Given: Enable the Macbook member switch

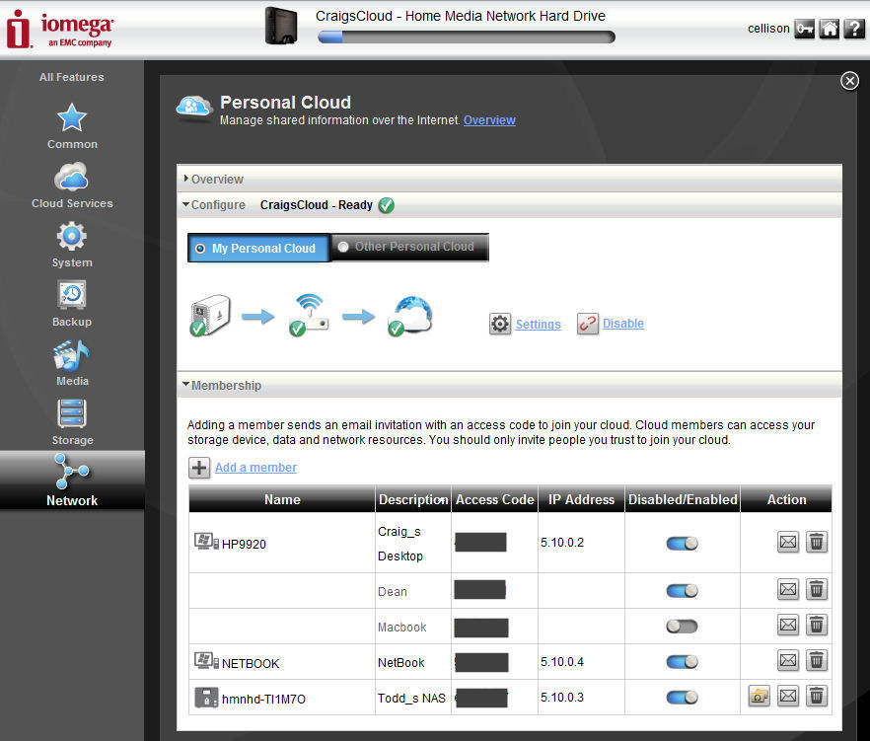Looking at the screenshot, I should tap(682, 627).
